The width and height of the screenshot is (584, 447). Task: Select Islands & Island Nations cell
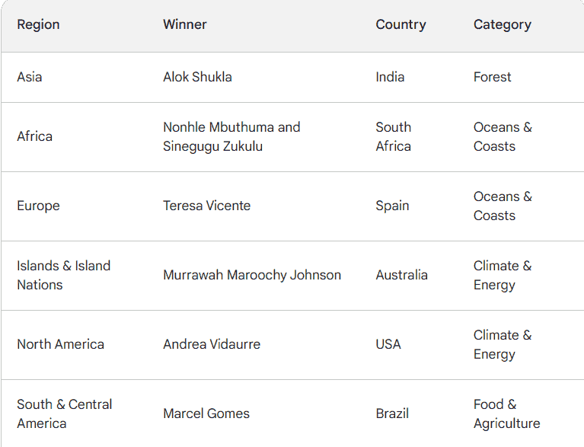64,275
